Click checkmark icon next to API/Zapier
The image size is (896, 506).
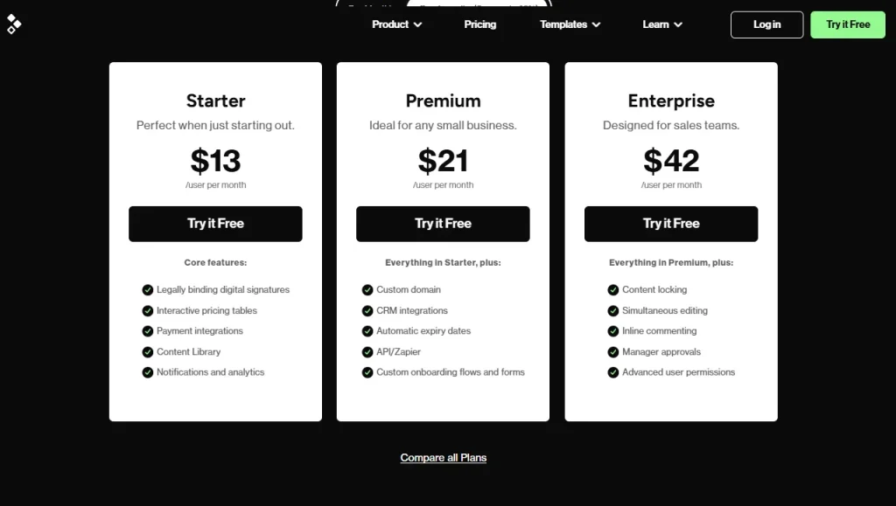click(367, 352)
